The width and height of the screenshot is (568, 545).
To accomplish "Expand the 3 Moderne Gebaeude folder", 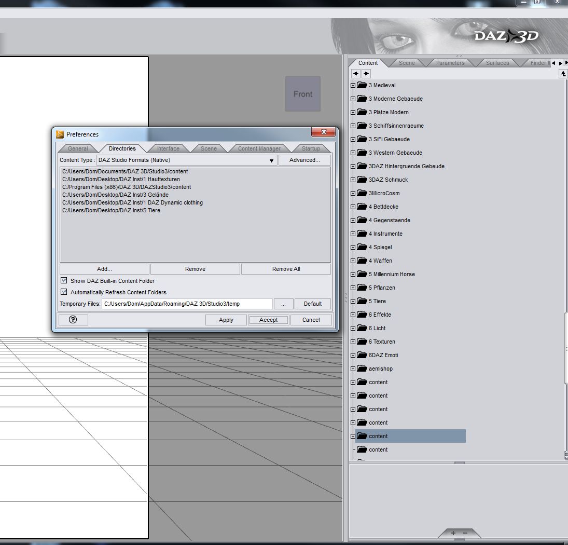I will (353, 99).
